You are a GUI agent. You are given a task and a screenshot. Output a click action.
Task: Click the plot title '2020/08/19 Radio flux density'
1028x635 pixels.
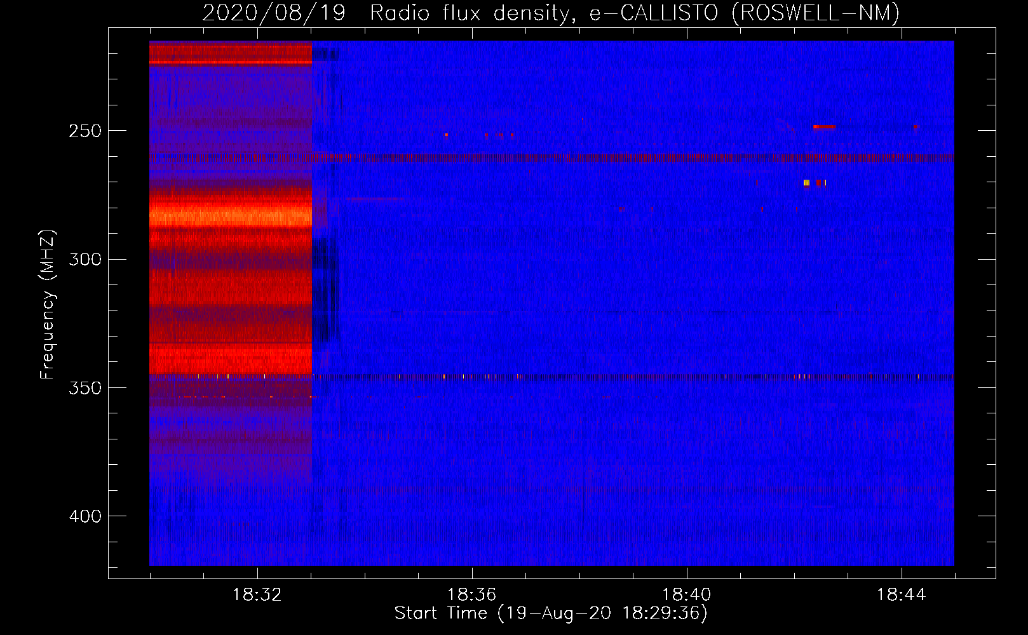tap(385, 13)
